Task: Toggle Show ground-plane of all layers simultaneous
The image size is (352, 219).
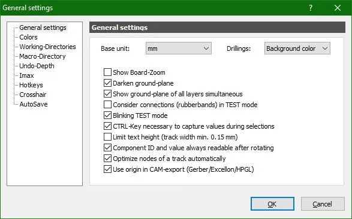Action: point(107,94)
